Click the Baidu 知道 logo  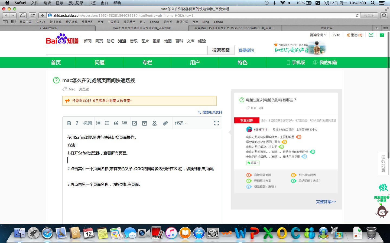[x=62, y=39]
